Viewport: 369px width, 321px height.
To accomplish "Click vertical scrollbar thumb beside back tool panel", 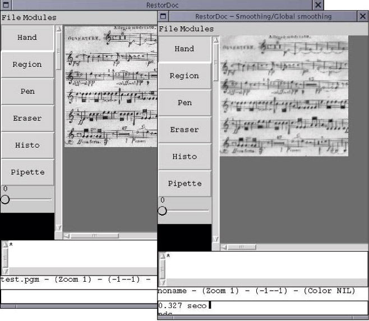I will (x=58, y=51).
